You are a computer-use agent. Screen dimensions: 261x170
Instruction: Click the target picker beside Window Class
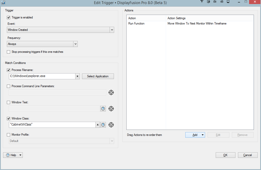click(x=111, y=125)
